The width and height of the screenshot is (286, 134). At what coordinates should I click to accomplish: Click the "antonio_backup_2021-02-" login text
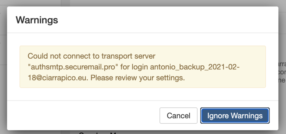point(194,67)
